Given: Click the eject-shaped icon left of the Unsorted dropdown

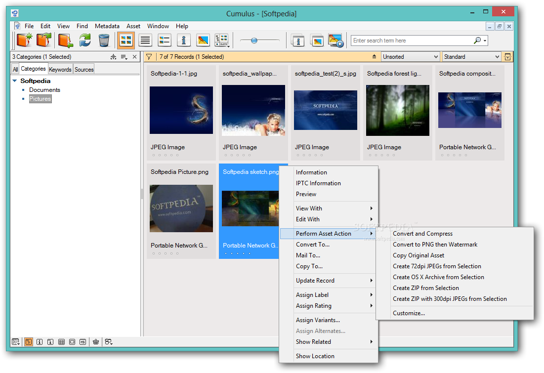Looking at the screenshot, I should coord(374,56).
